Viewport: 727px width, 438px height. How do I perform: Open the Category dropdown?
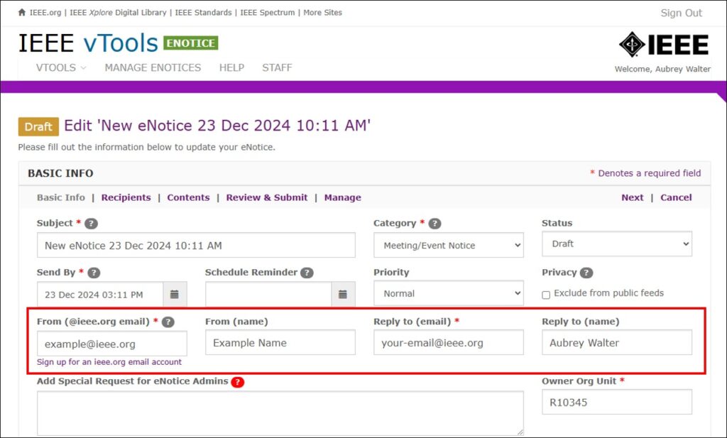point(449,245)
